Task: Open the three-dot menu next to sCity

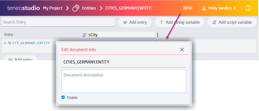Action: tap(157, 35)
